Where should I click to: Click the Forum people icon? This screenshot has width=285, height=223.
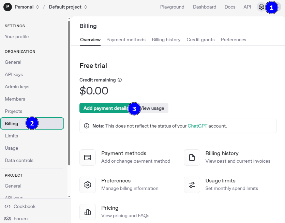7,219
